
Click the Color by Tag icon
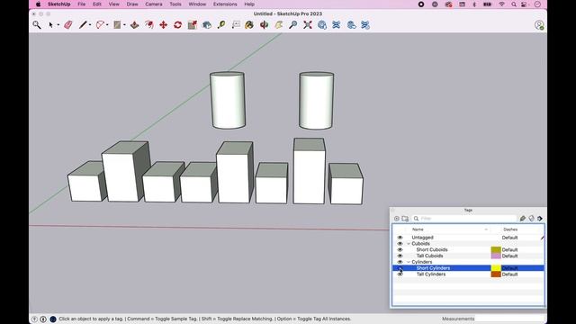click(x=532, y=218)
